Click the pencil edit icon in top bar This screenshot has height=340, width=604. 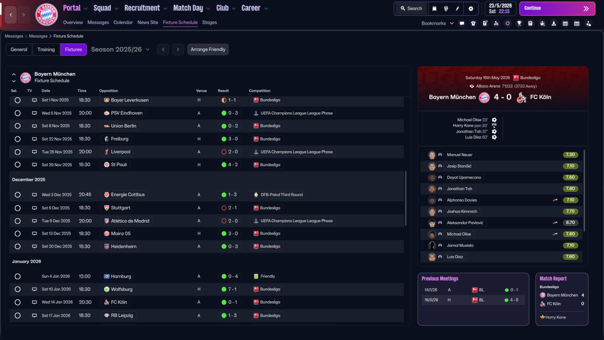(457, 8)
